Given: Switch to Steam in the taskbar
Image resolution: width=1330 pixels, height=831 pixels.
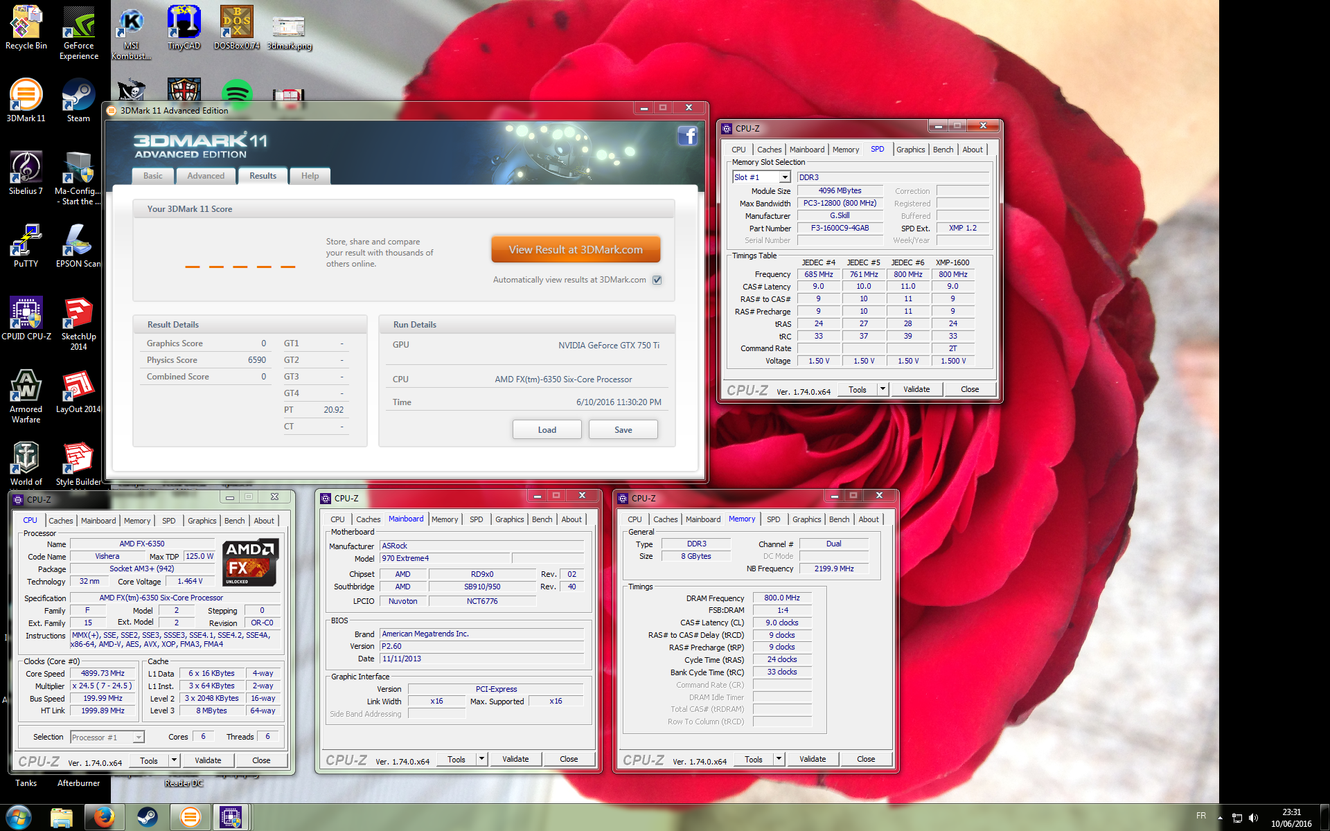Looking at the screenshot, I should [147, 818].
